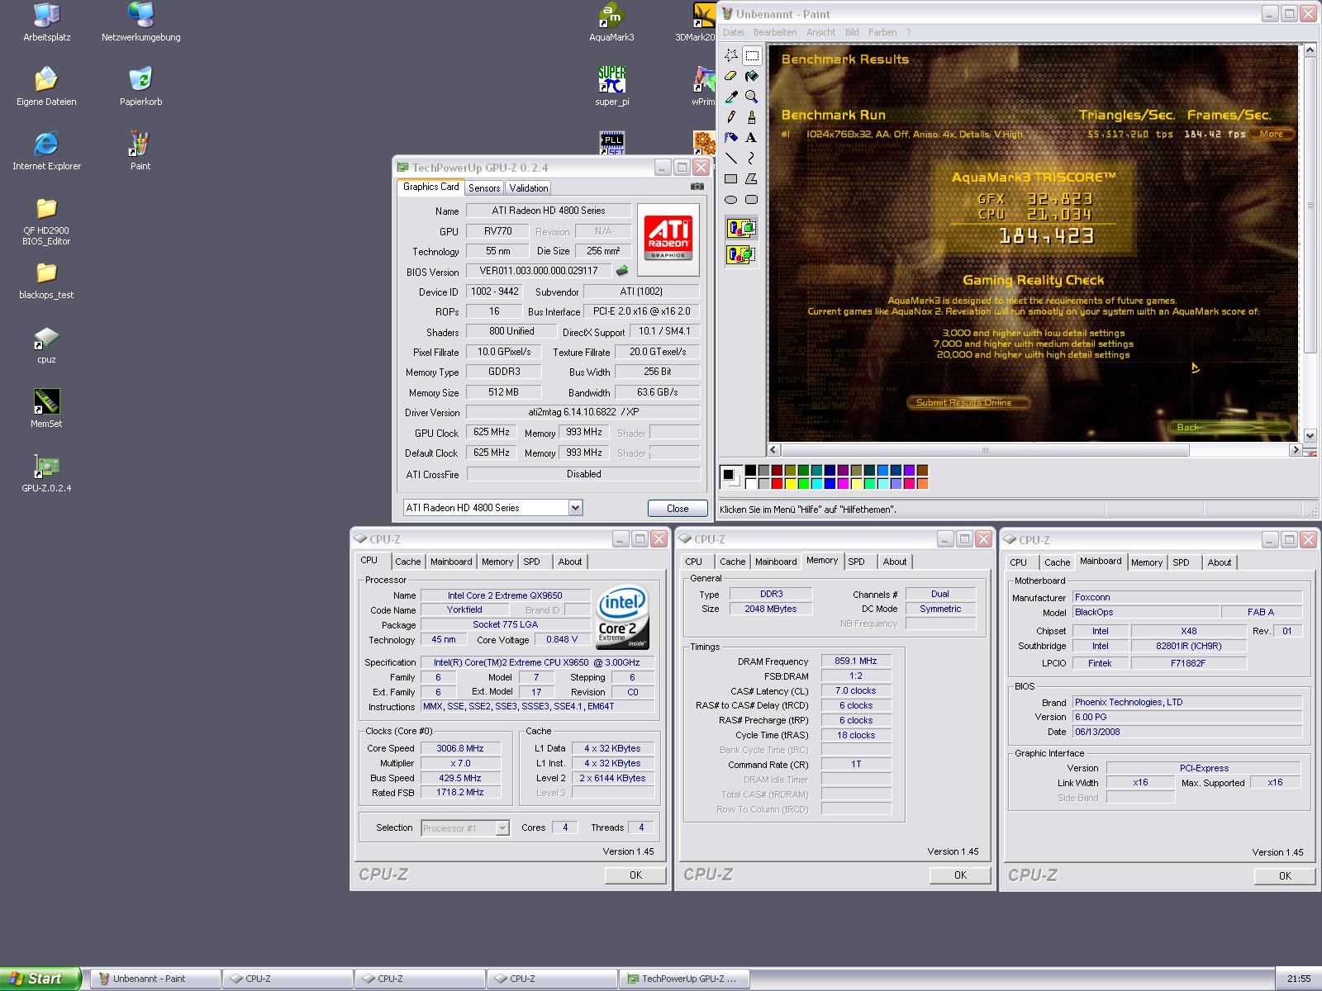Click OK in the CPU-Z Mainboard window
The width and height of the screenshot is (1322, 991).
1285,875
